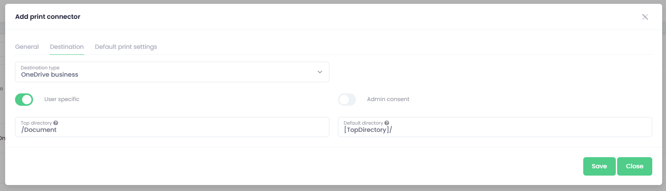The image size is (666, 191).
Task: Click the "/Document" text in Top directory
Action: pyautogui.click(x=39, y=130)
